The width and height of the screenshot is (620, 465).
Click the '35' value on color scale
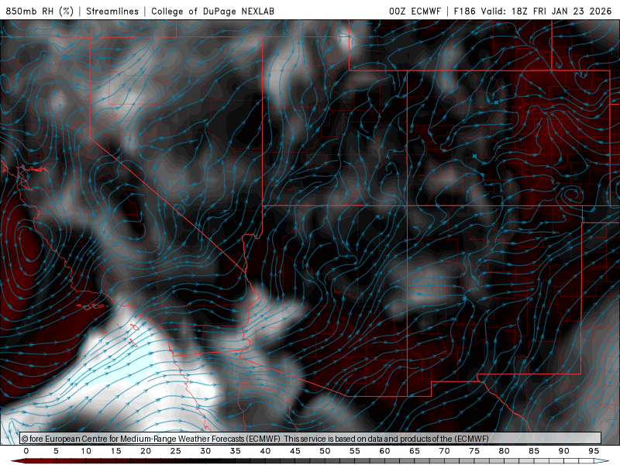point(235,451)
